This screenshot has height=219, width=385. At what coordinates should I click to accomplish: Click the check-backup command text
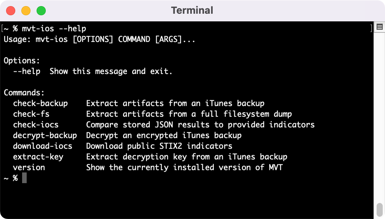(40, 103)
